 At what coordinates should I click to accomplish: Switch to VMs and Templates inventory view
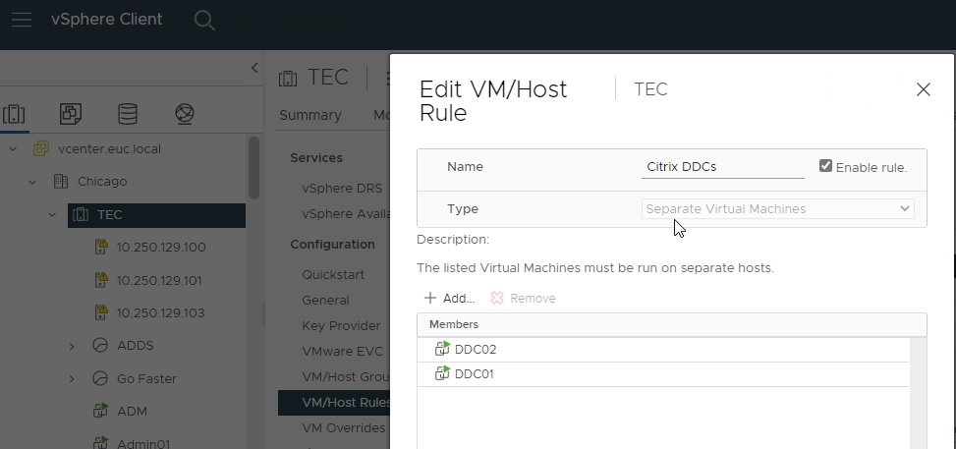[x=71, y=114]
